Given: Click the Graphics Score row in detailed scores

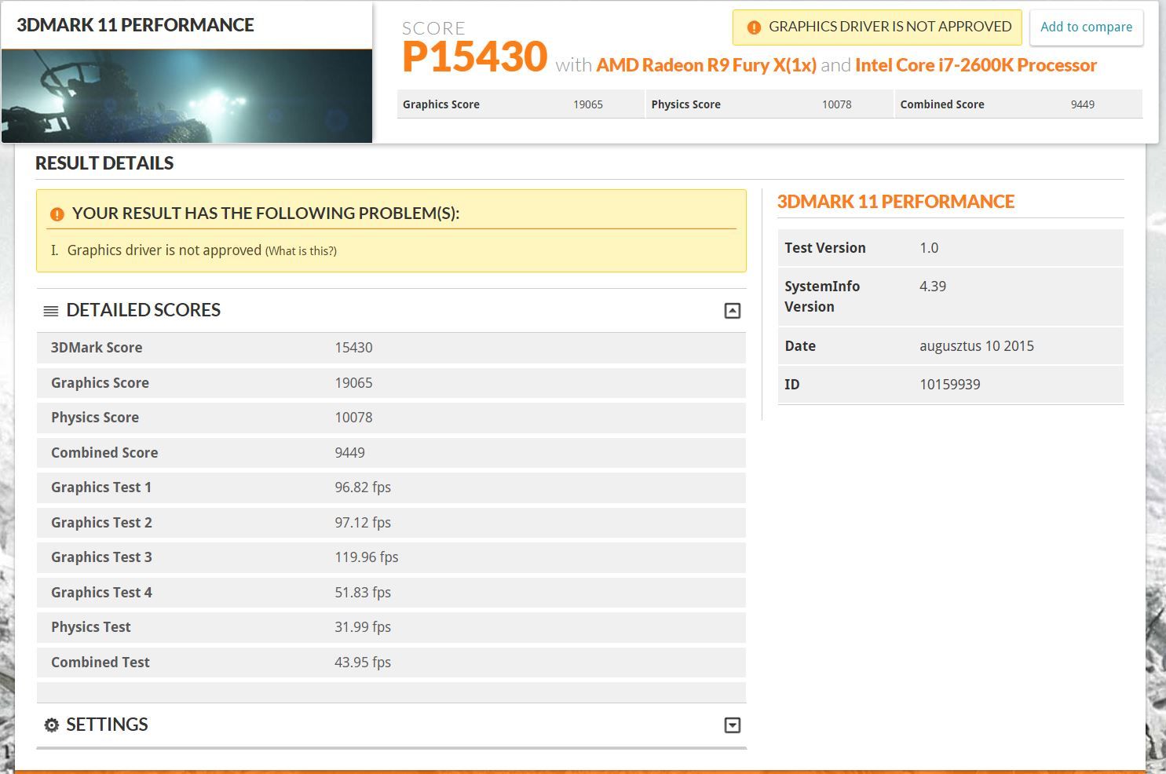Looking at the screenshot, I should [x=391, y=383].
